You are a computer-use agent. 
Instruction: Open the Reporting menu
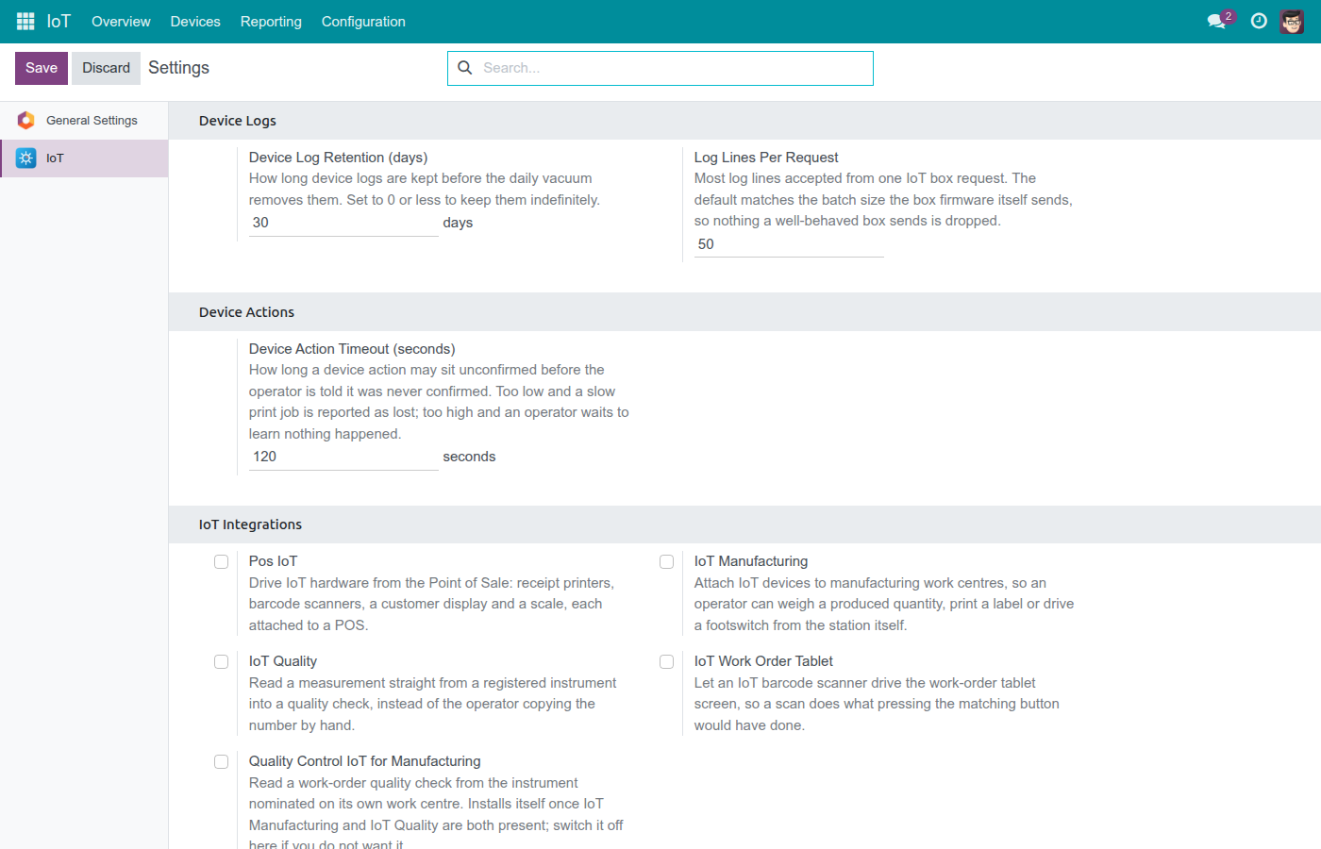click(x=271, y=22)
